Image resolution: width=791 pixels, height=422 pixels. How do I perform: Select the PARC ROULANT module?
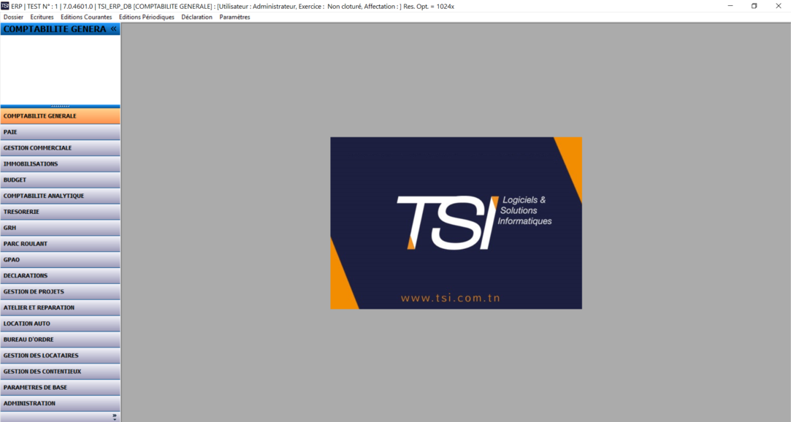click(60, 244)
